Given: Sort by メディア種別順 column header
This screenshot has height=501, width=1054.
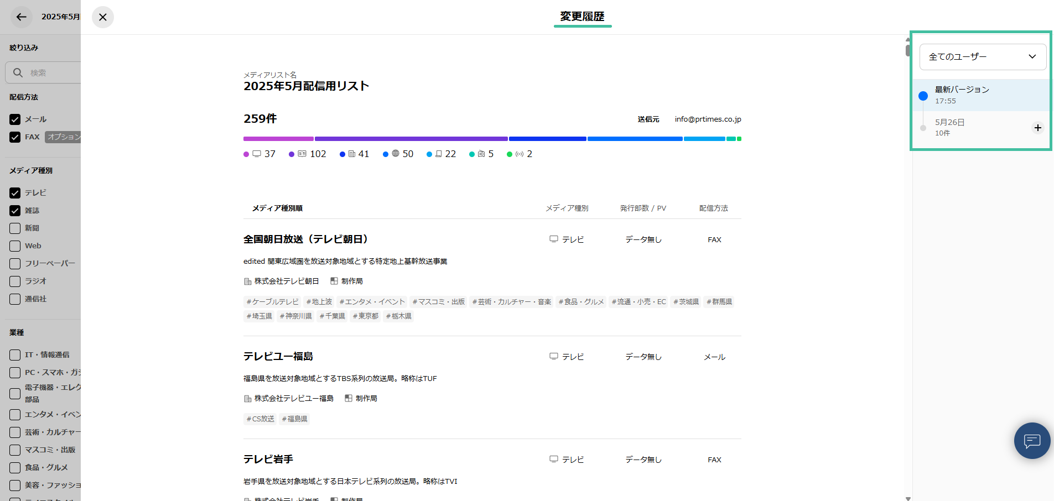Looking at the screenshot, I should pos(277,208).
